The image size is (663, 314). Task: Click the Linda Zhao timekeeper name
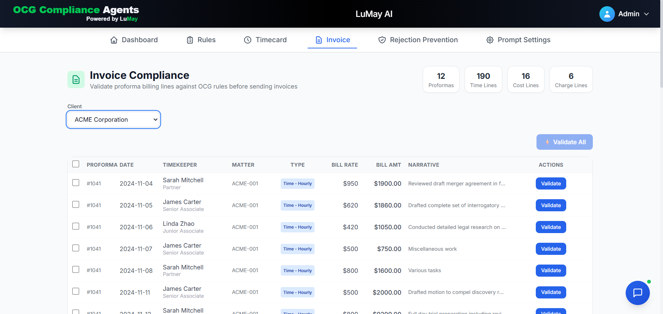[x=178, y=224]
